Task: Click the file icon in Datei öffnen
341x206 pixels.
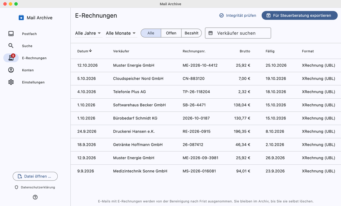Action: coord(20,176)
